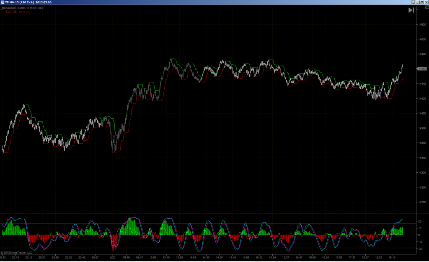Click the 20:35 time axis label
This screenshot has width=429, height=262.
point(68,257)
